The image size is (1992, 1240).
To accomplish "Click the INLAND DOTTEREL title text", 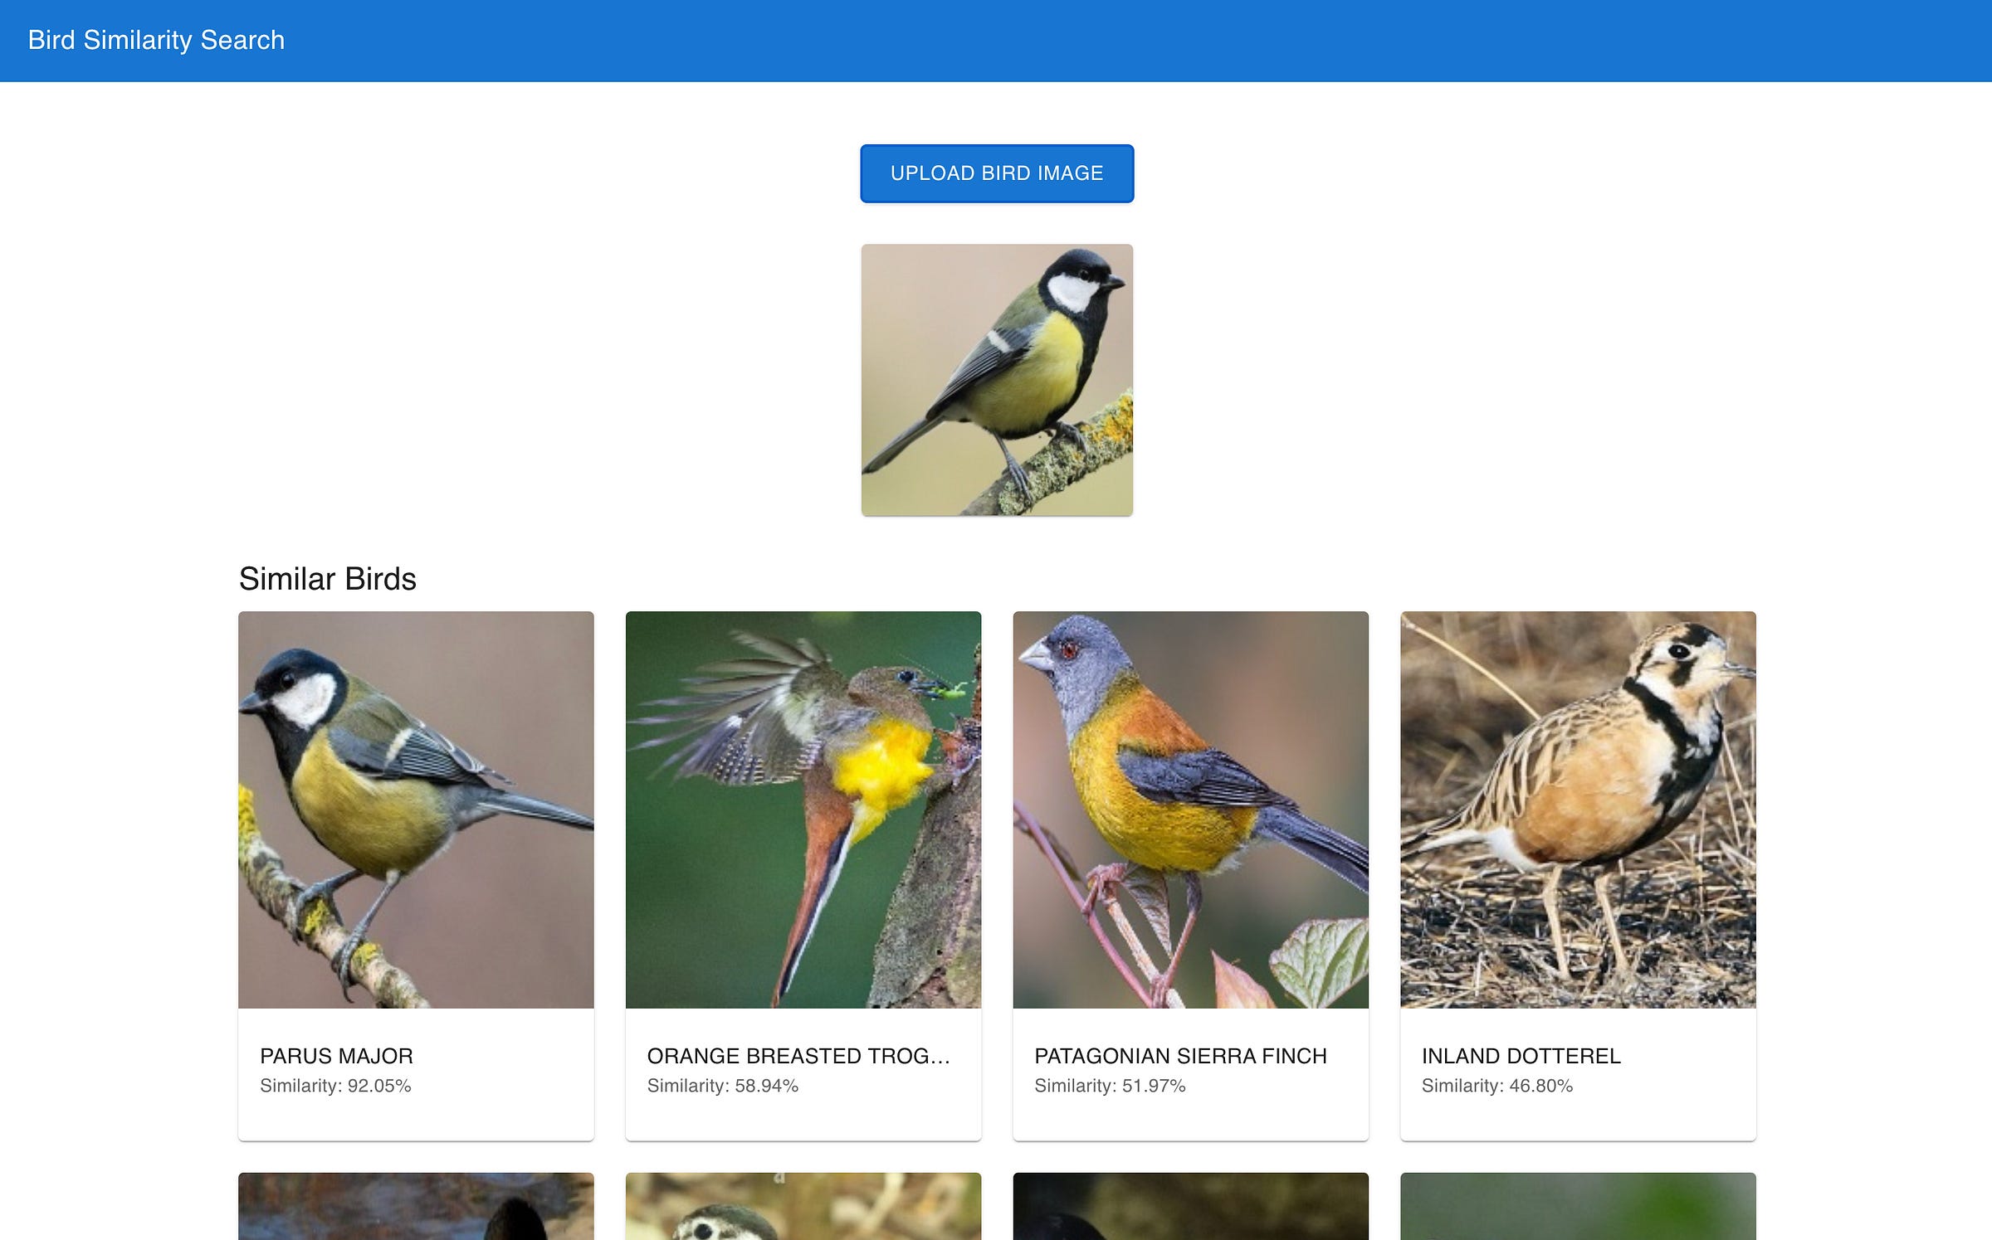I will tap(1521, 1056).
